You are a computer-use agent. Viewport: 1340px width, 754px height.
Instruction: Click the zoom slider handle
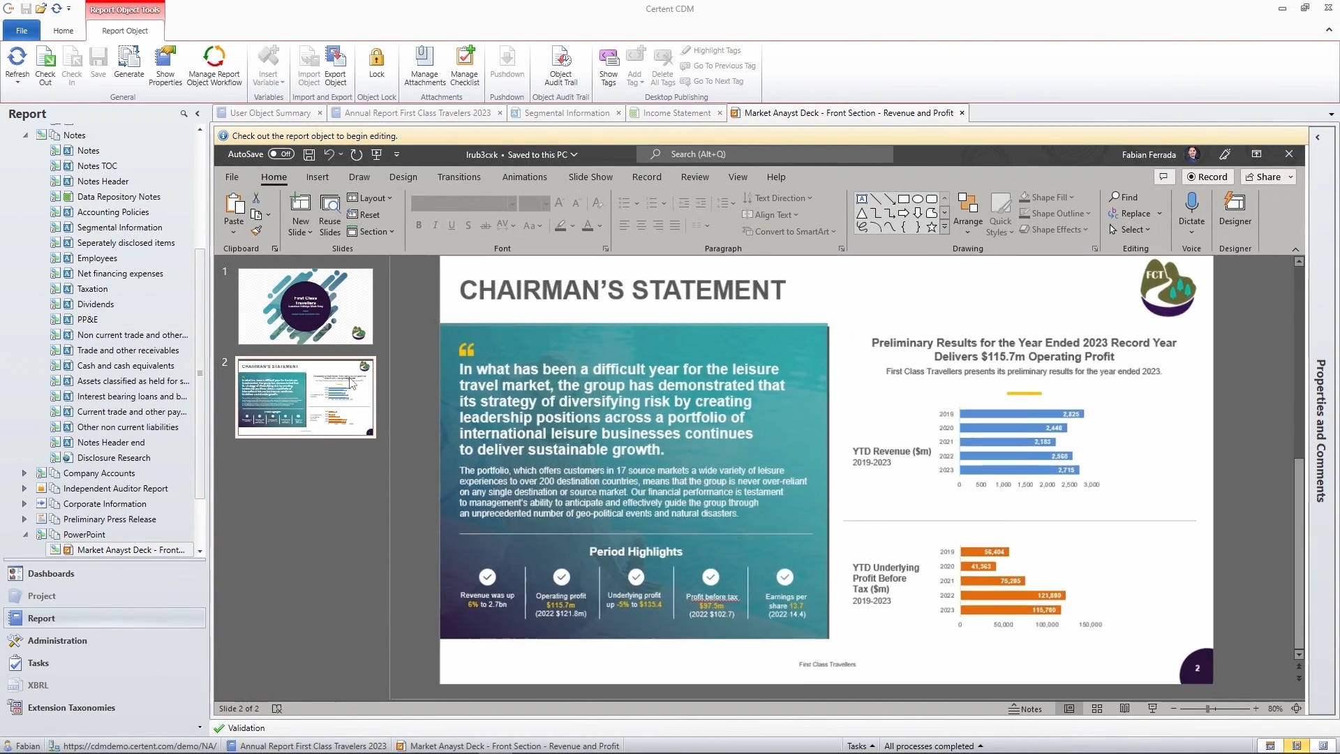point(1207,709)
